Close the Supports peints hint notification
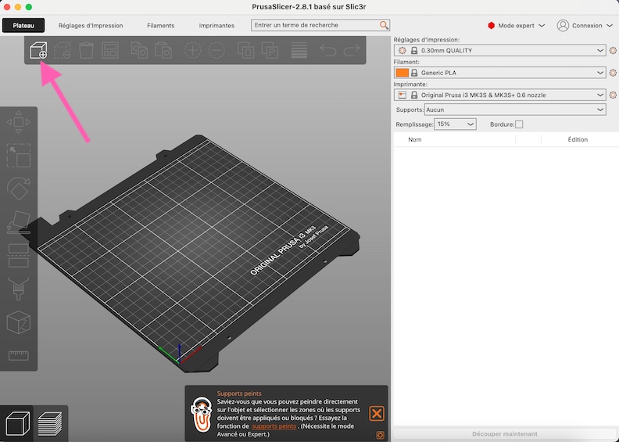This screenshot has width=619, height=442. (377, 414)
